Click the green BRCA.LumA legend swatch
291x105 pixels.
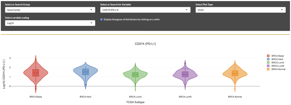268,62
